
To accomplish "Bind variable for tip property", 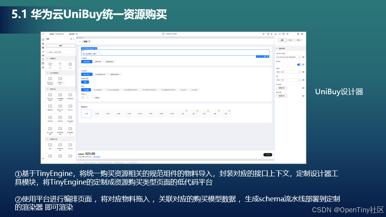I will [303, 80].
